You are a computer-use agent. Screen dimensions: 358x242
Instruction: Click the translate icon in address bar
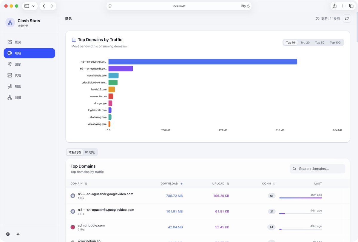[x=243, y=6]
